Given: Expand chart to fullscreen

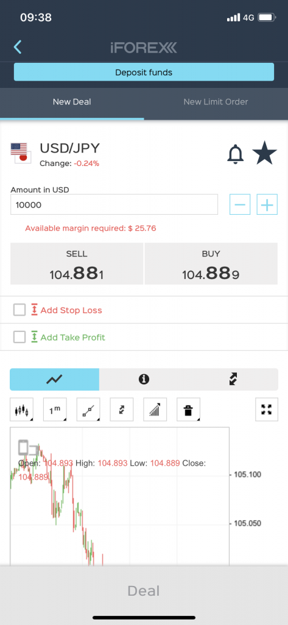Looking at the screenshot, I should pos(267,410).
